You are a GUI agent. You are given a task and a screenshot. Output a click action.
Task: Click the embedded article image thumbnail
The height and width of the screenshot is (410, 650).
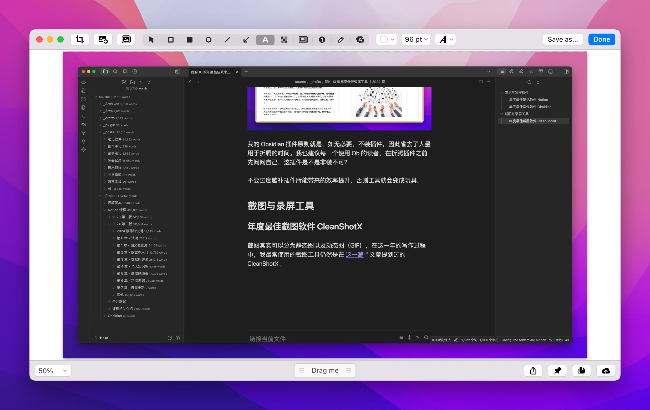coord(339,108)
